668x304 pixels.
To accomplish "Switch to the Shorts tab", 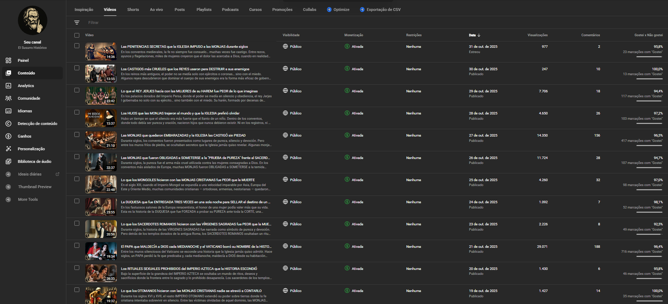I will [x=133, y=10].
